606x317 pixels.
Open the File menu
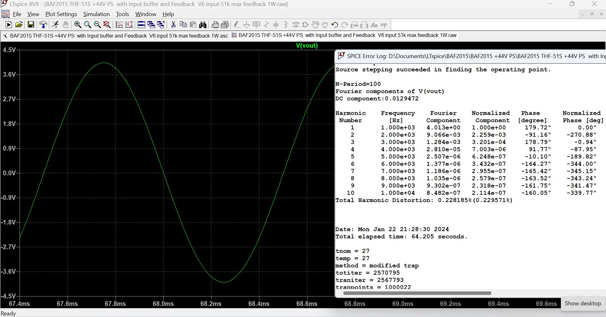point(17,14)
